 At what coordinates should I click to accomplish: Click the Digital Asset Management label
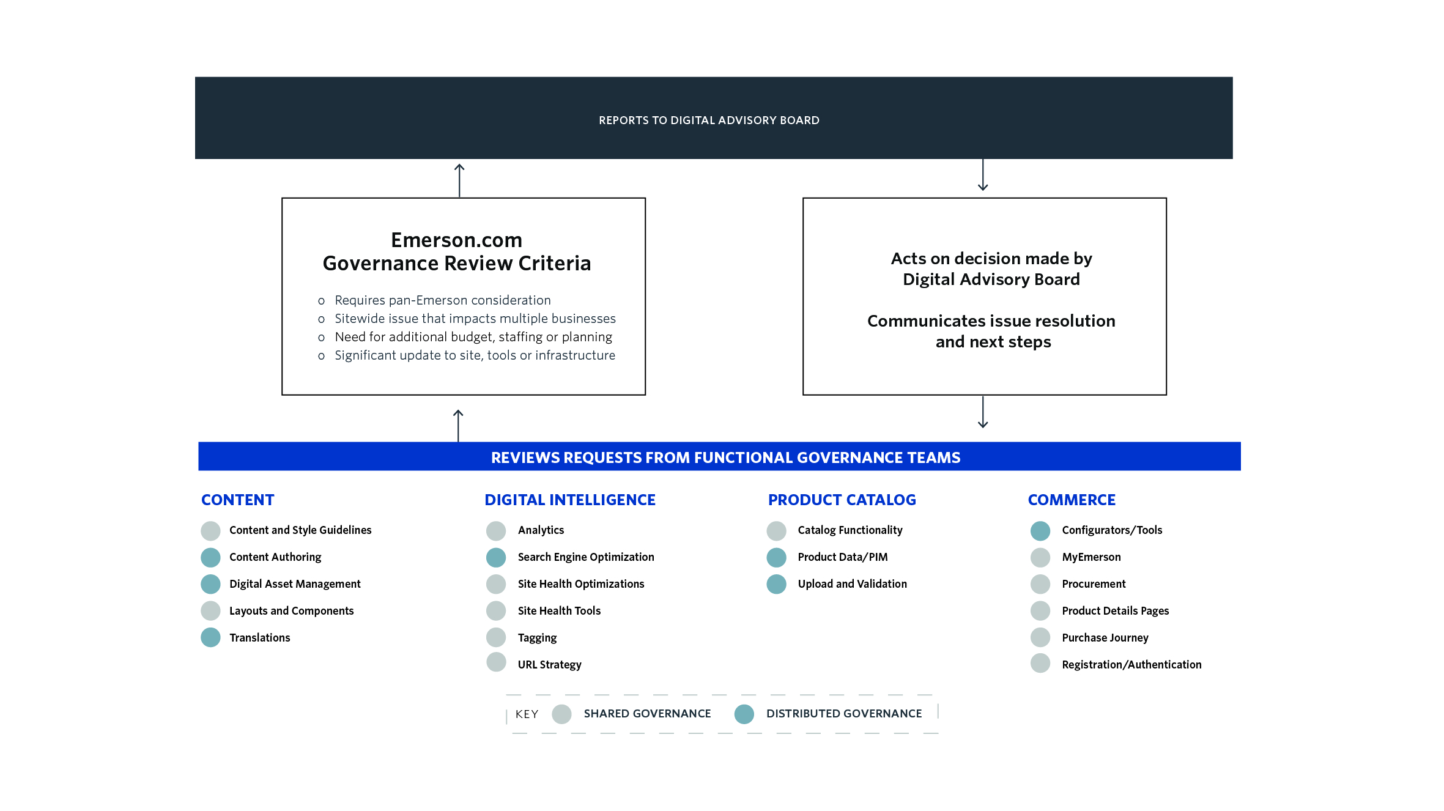295,584
